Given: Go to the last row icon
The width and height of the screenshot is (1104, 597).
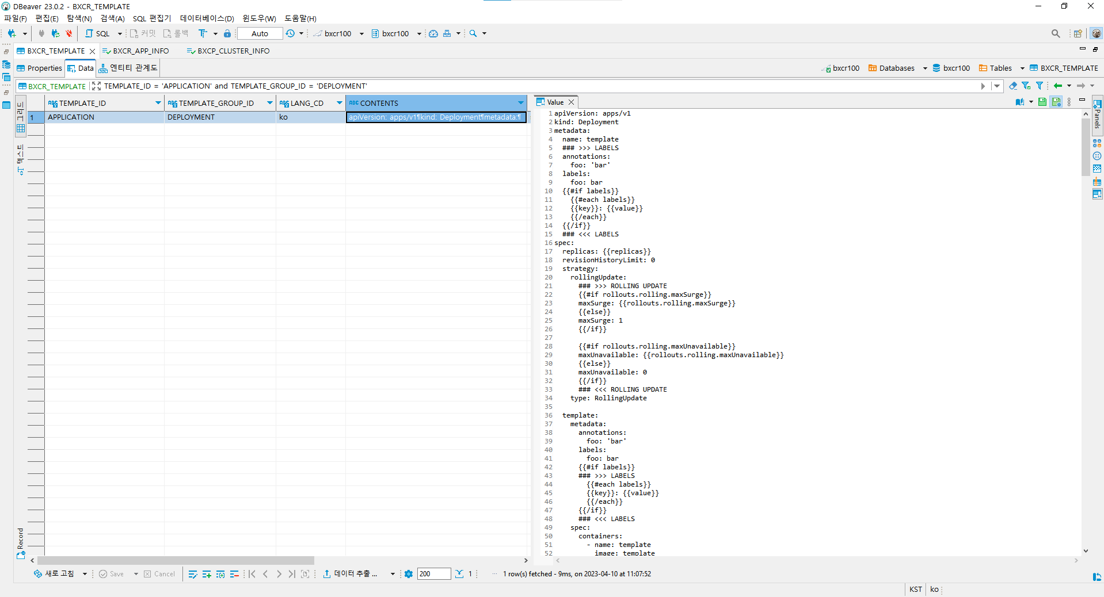Looking at the screenshot, I should [292, 574].
